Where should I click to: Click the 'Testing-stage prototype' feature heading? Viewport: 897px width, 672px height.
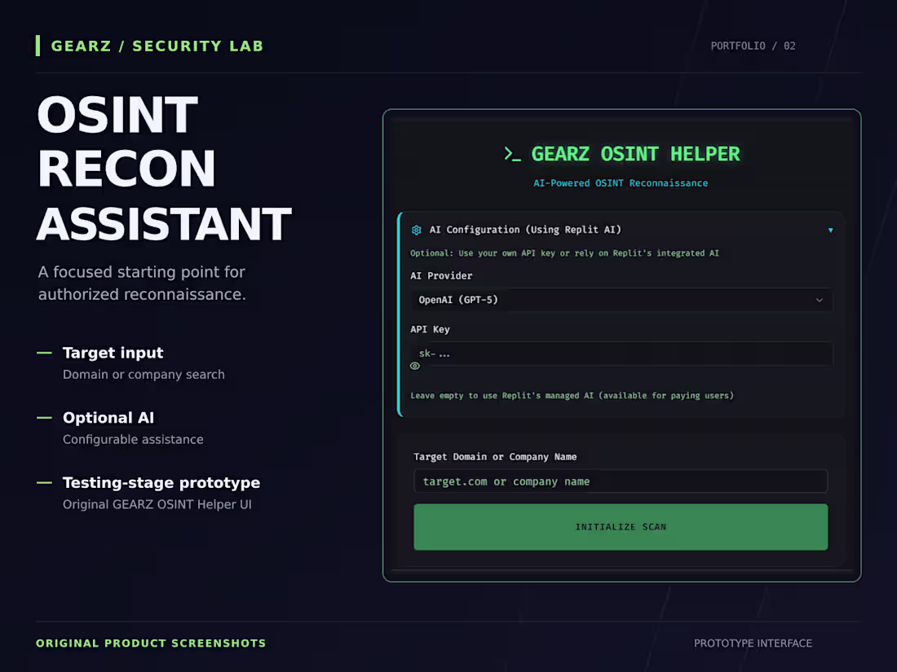pyautogui.click(x=161, y=483)
